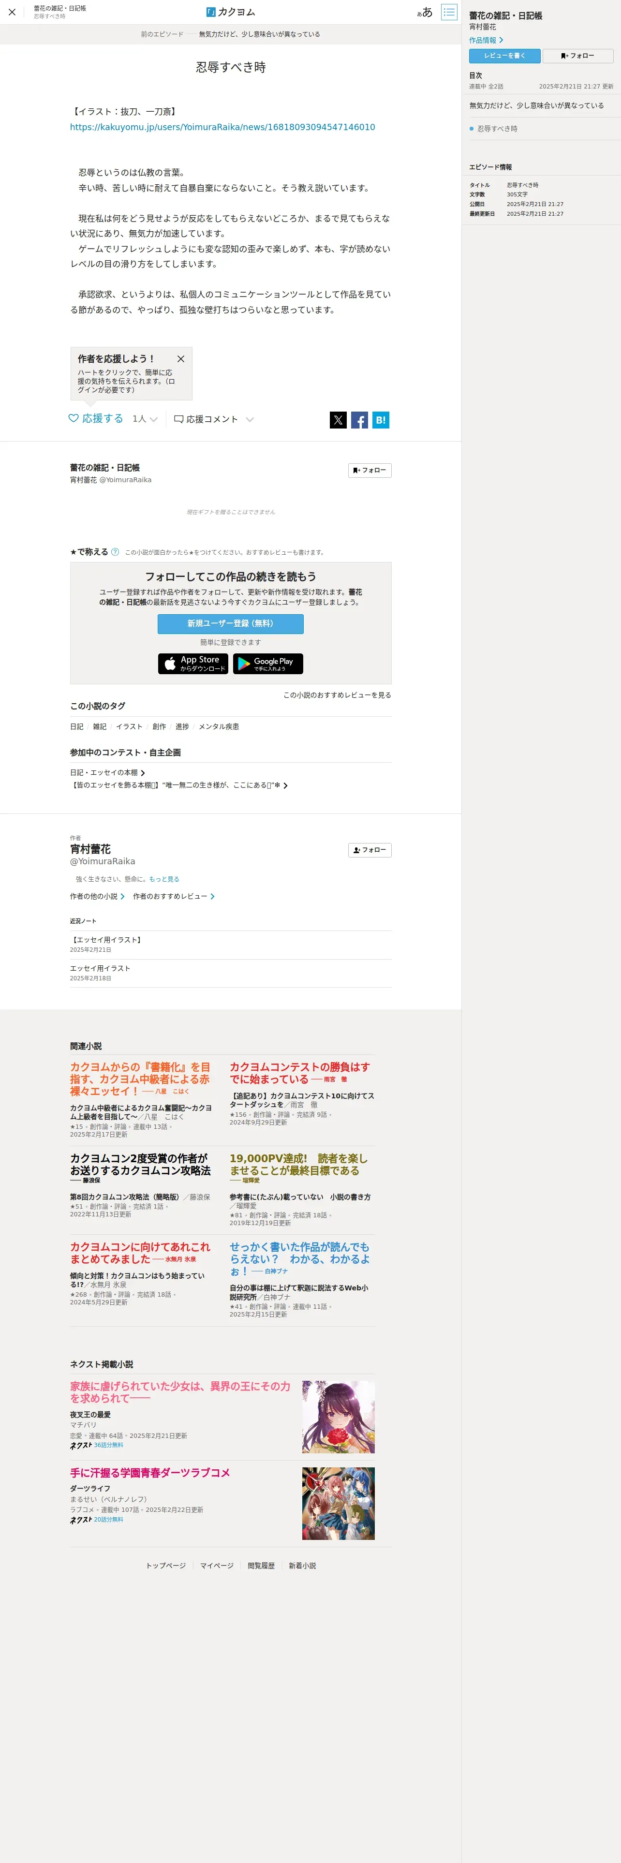The width and height of the screenshot is (621, 1863).
Task: Open the 皆のエッセイを飾る本棚 event link
Action: click(178, 785)
